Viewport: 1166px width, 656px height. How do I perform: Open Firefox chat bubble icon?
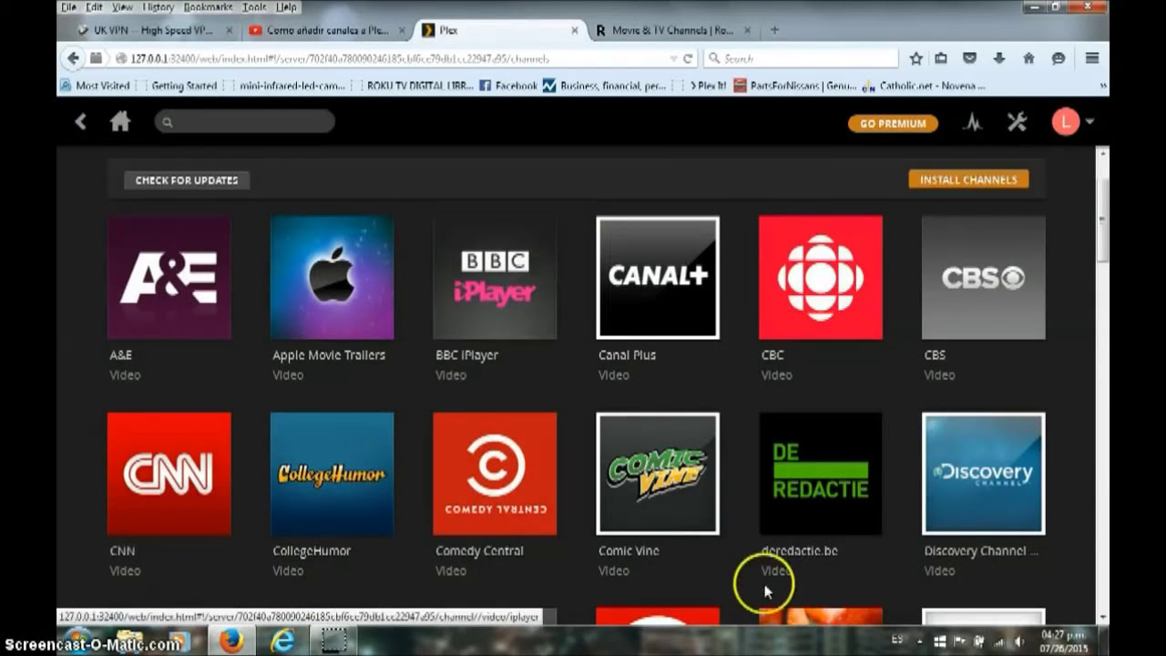pos(1059,58)
